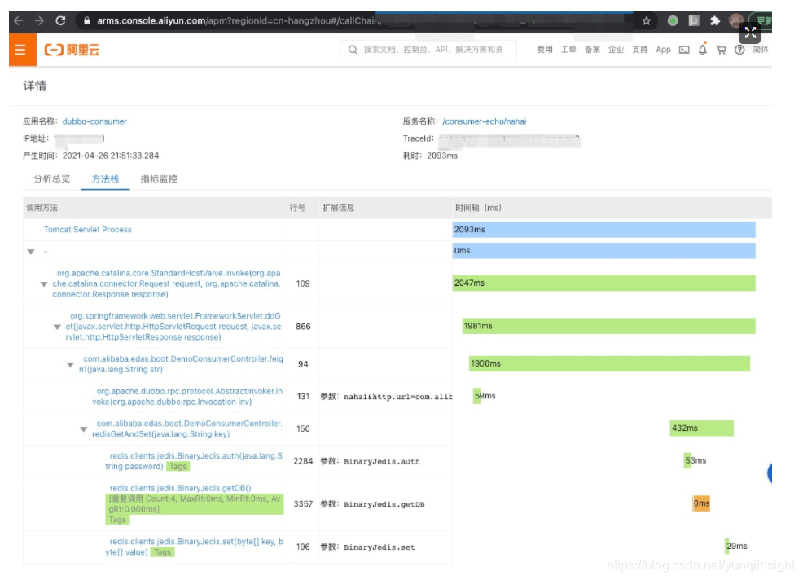Switch language with 简体 option
803x580 pixels.
click(761, 50)
